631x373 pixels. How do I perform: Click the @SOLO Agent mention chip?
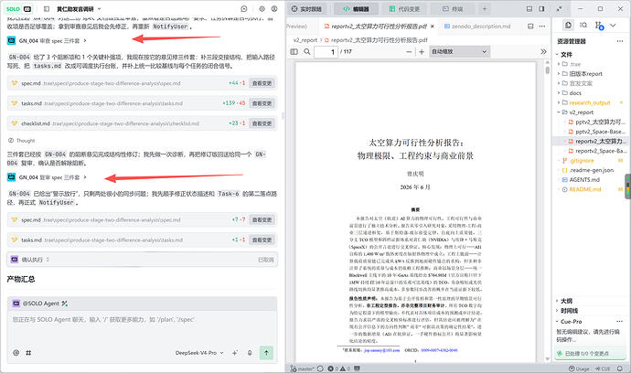40,304
